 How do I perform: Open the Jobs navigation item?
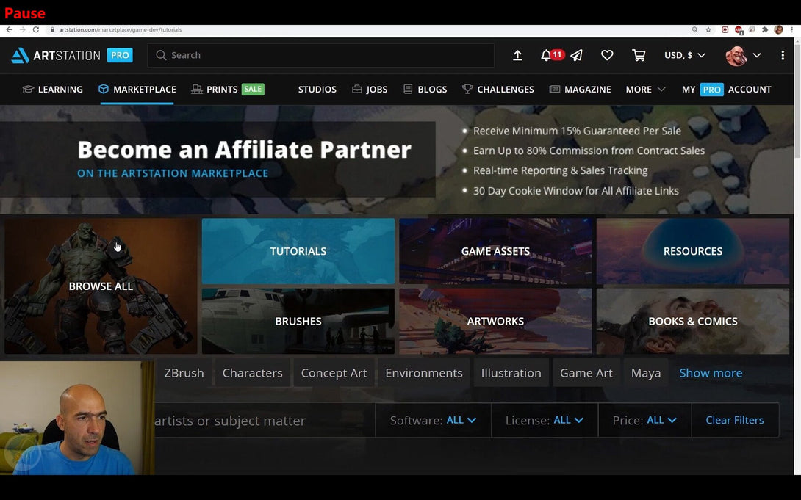370,89
